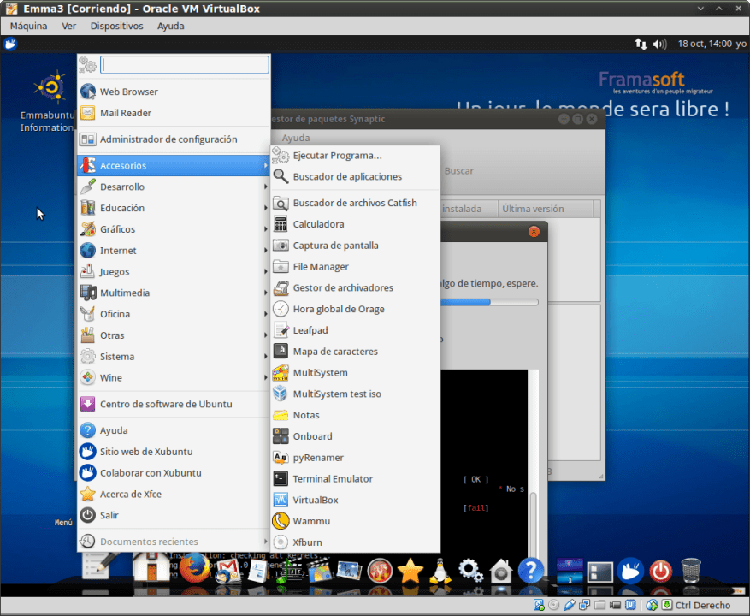Click the volume speaker icon in top panel
750x616 pixels.
pos(659,44)
